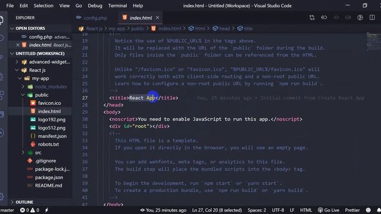Open the Go menu
This screenshot has width=381, height=214.
[79, 5]
